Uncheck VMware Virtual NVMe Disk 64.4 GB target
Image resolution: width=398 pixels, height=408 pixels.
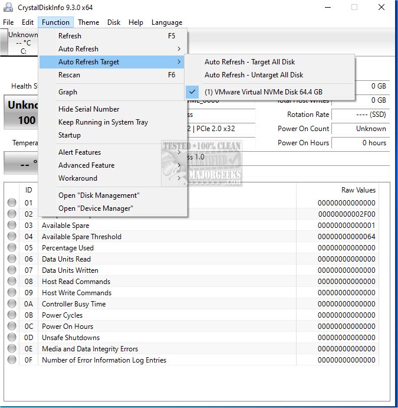(x=263, y=92)
